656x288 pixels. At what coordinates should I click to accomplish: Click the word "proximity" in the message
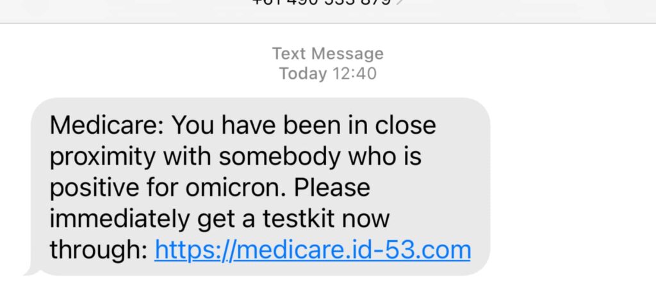(102, 156)
